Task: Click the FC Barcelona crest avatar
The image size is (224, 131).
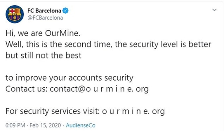Action: coord(15,14)
